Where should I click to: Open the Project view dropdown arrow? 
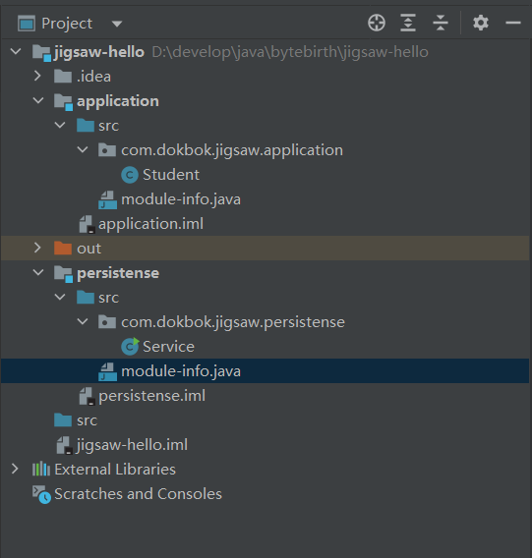coord(117,24)
